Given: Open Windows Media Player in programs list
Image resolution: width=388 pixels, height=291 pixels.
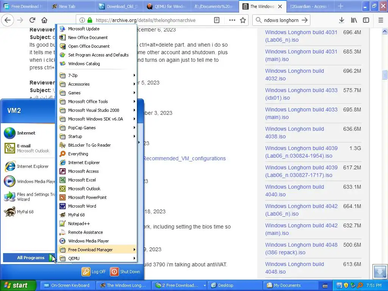Looking at the screenshot, I should [x=97, y=241].
